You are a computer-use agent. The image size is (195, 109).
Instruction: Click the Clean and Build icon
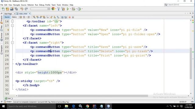pos(63,9)
